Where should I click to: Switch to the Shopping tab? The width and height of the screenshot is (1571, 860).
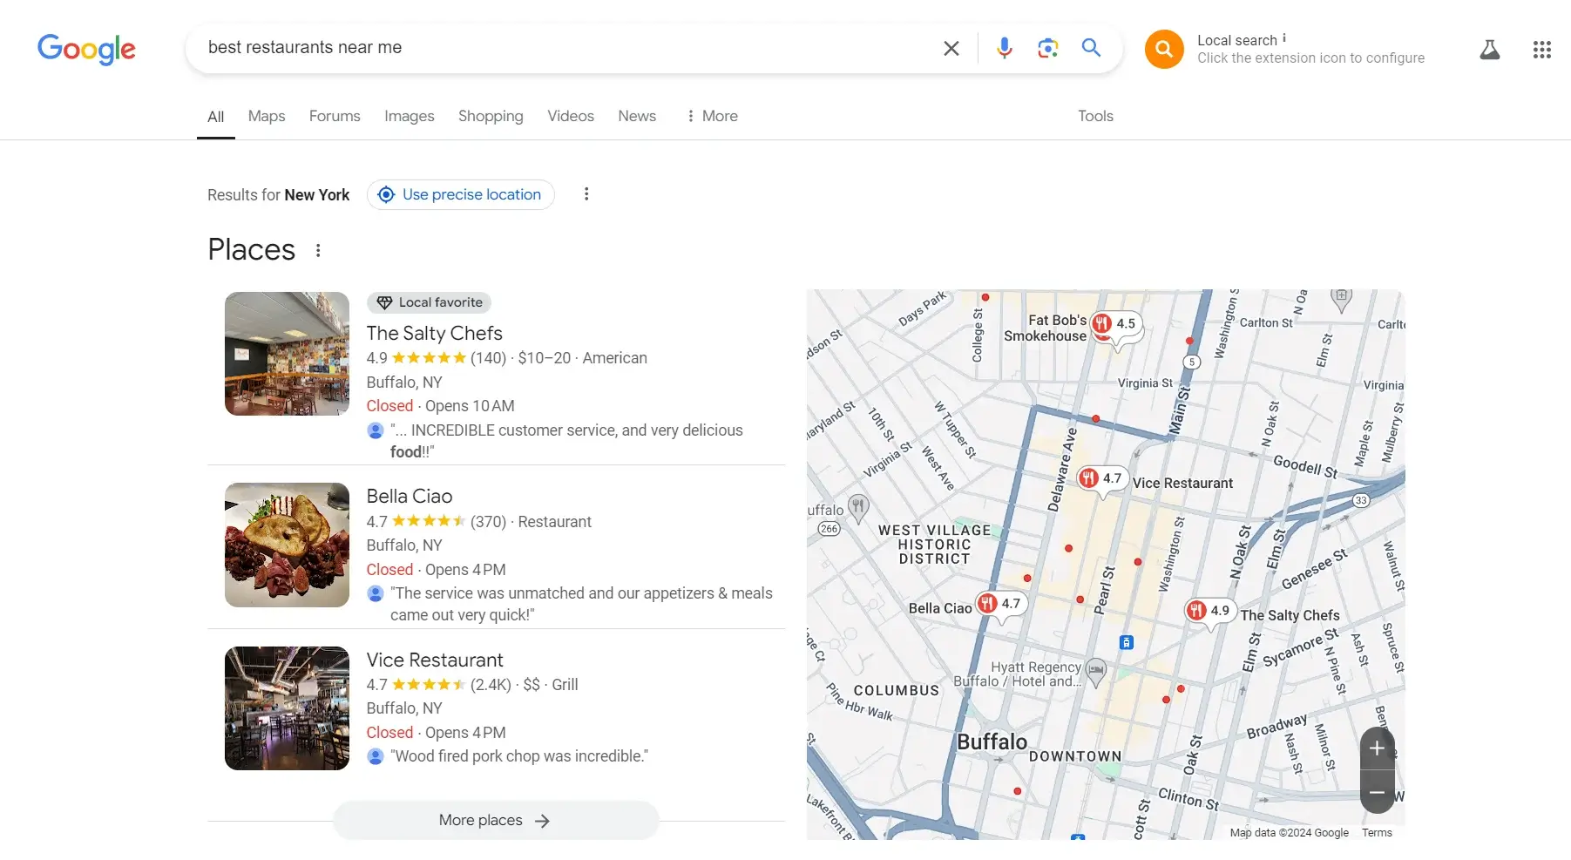pos(491,116)
